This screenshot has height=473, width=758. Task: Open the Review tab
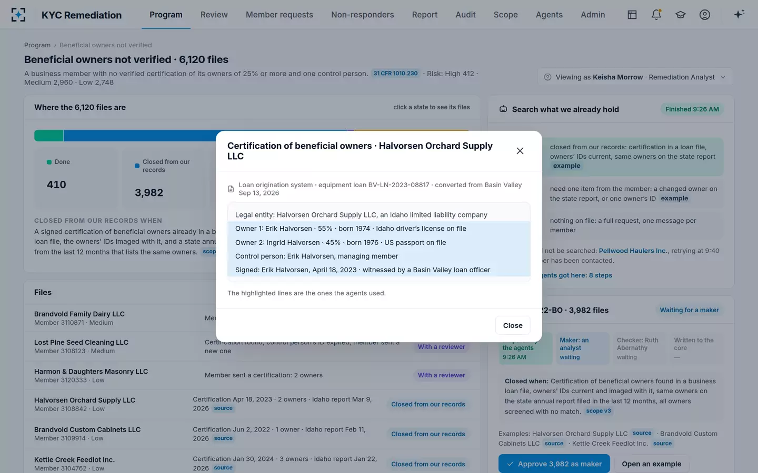pyautogui.click(x=214, y=15)
